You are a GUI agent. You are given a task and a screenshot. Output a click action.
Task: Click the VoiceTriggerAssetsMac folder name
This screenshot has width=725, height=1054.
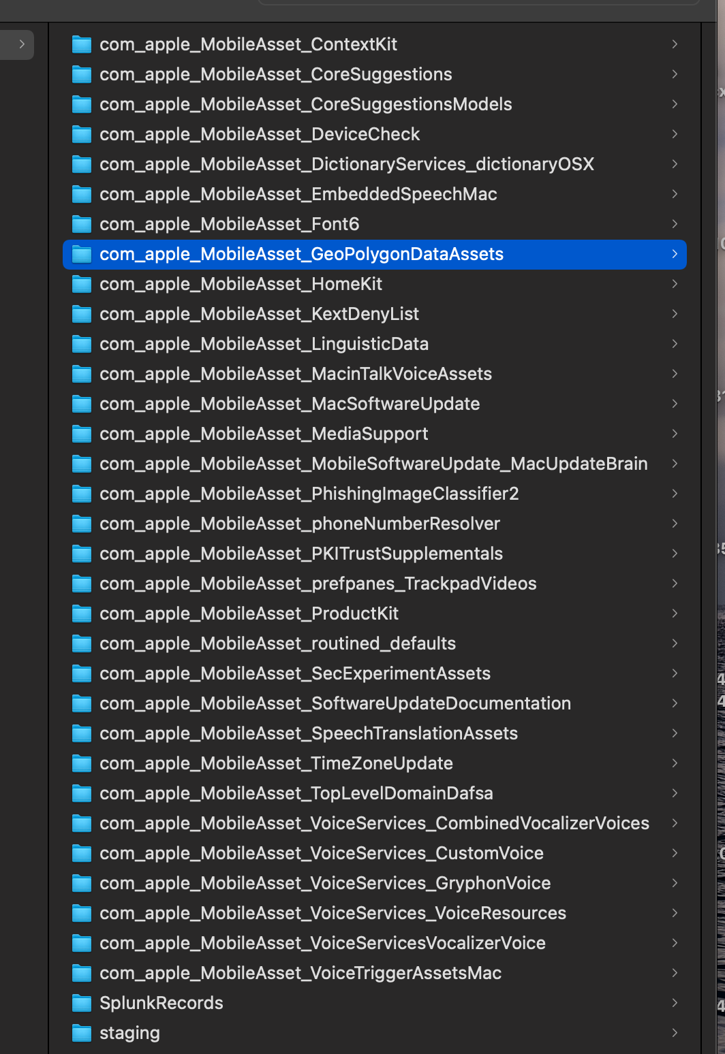(x=300, y=973)
